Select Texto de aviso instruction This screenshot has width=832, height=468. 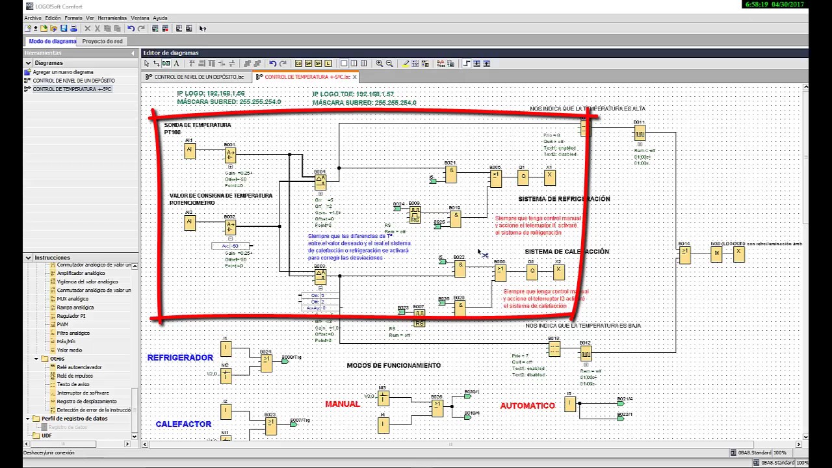(73, 384)
